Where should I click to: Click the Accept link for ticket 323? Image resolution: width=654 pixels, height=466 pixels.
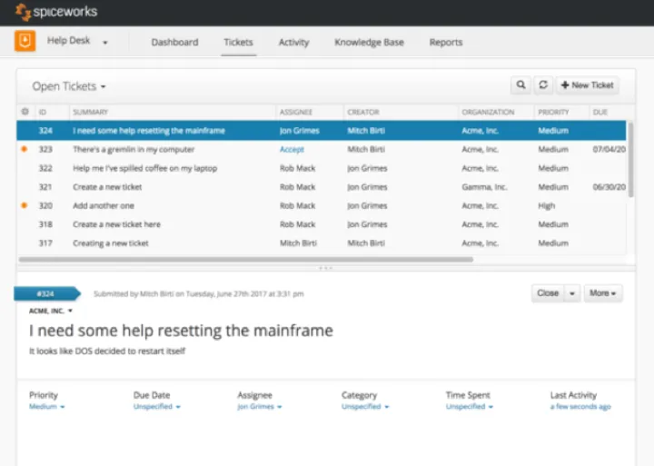(x=292, y=150)
